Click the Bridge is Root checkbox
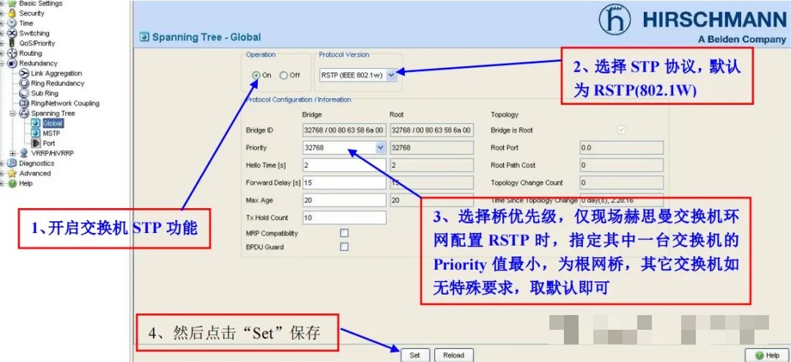The height and width of the screenshot is (362, 791). 622,130
